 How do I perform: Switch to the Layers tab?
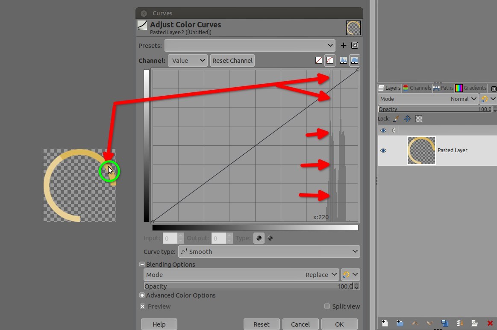point(390,88)
